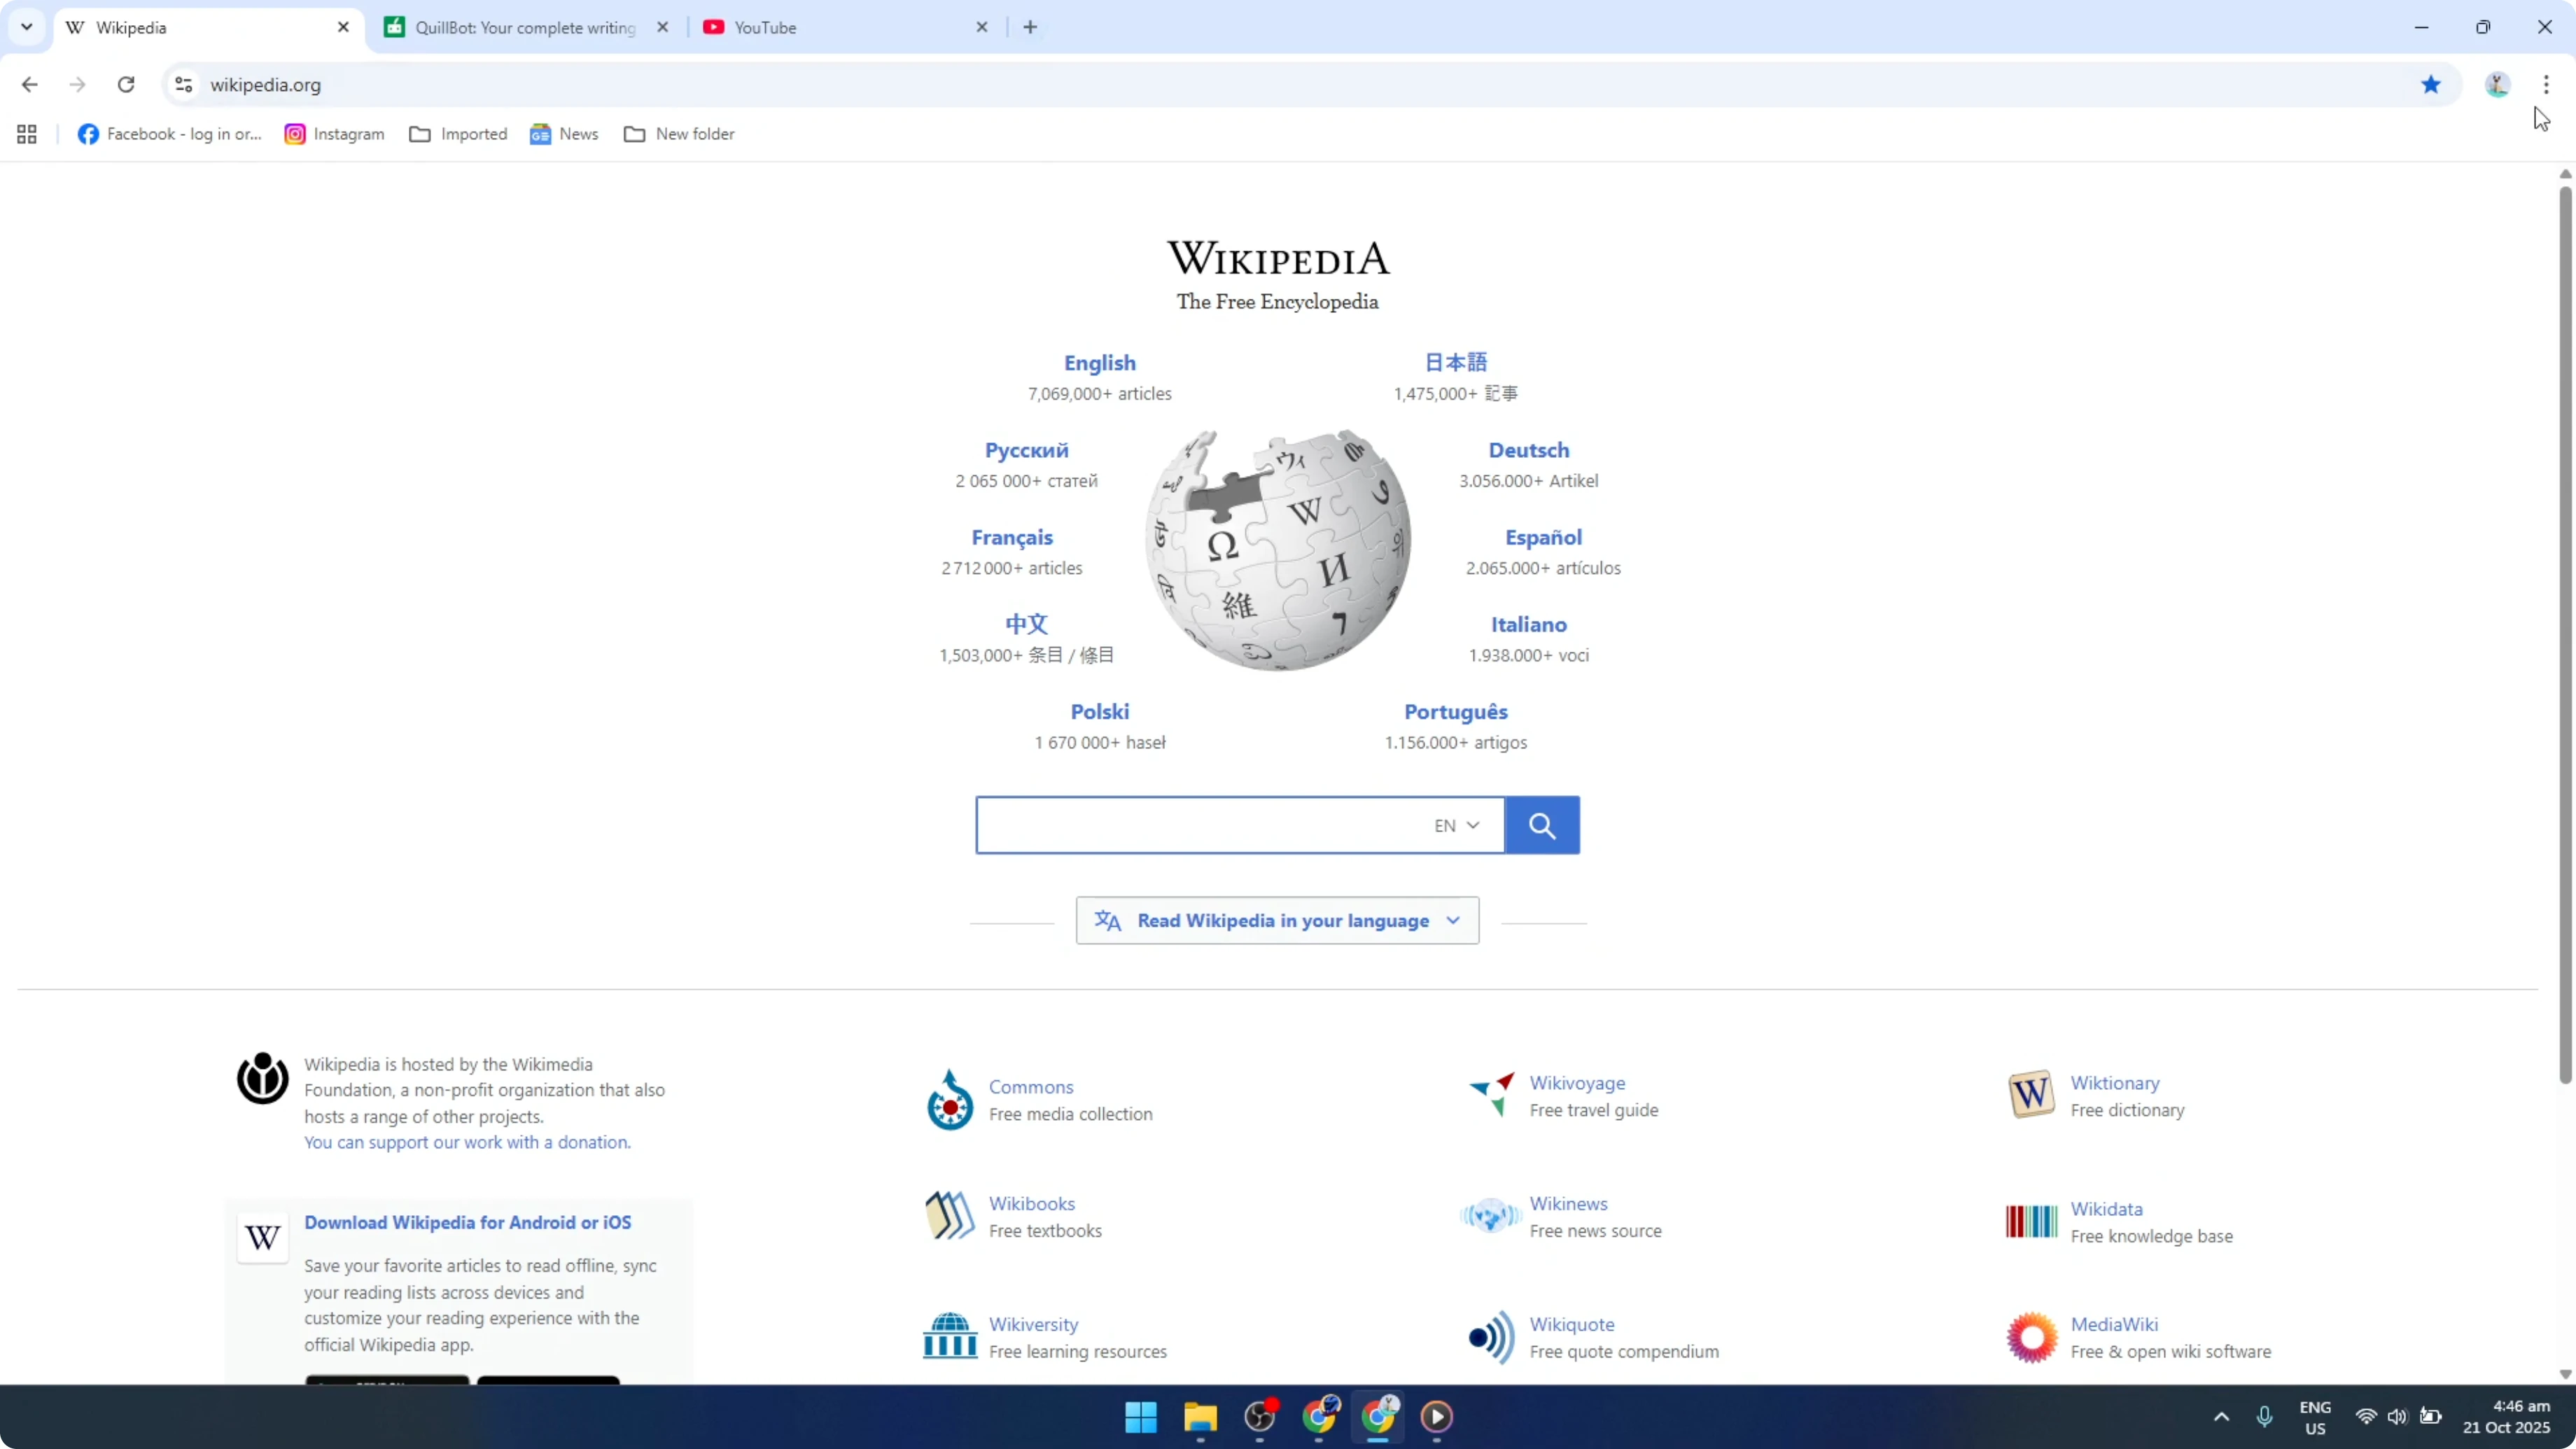Viewport: 2576px width, 1449px height.
Task: Open Windows Start button in taskbar
Action: point(1141,1416)
